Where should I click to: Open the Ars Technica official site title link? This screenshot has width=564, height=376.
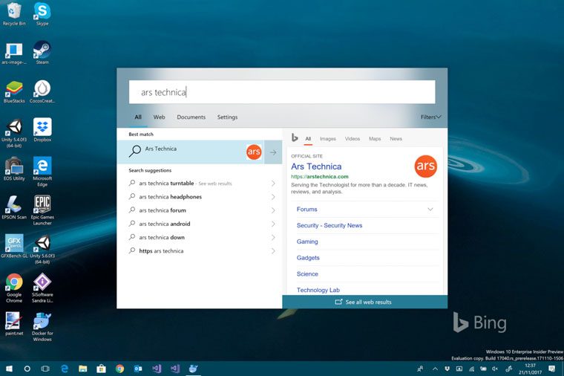click(316, 166)
